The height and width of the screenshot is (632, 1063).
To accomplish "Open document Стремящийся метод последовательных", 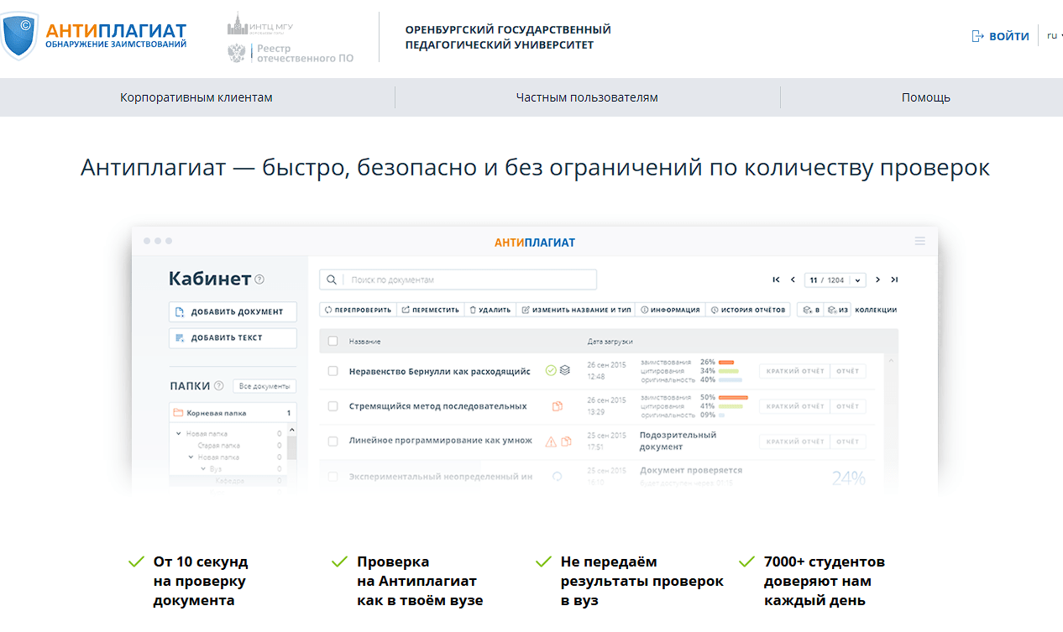I will pyautogui.click(x=438, y=406).
